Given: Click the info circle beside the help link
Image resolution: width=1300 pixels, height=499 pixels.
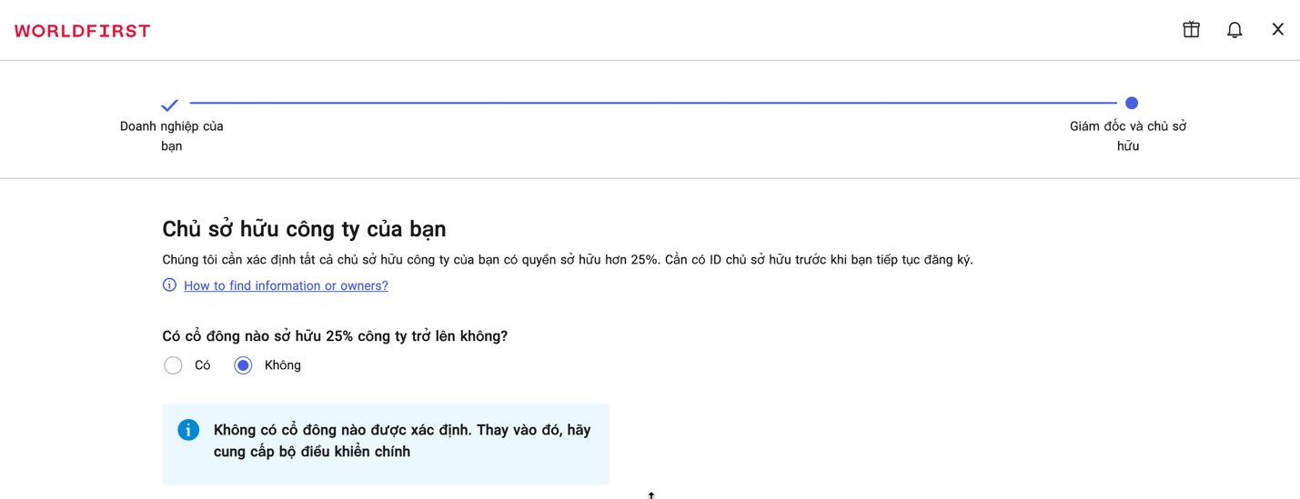Looking at the screenshot, I should [169, 285].
